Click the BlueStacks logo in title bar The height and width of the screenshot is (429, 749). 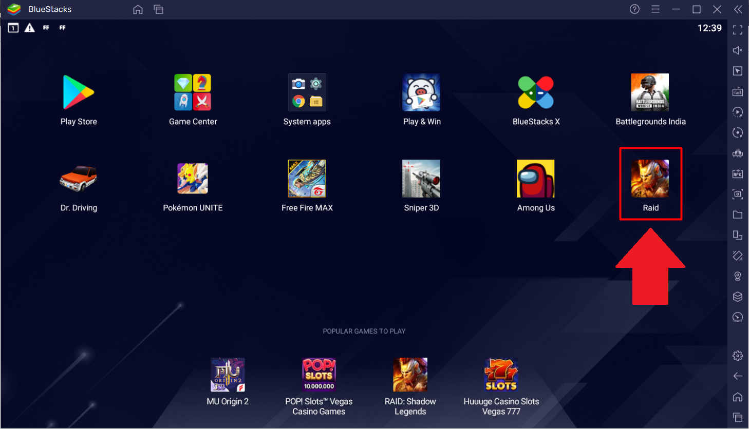(x=14, y=9)
